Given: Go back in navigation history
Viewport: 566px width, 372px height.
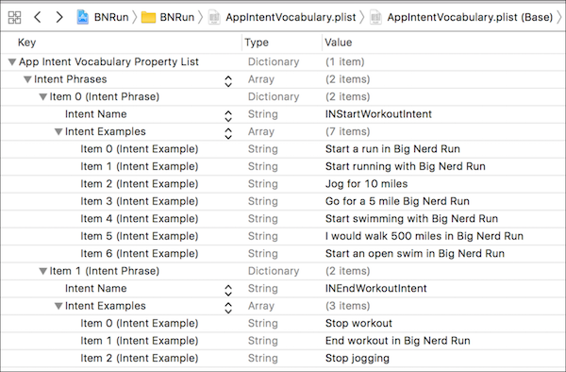Looking at the screenshot, I should pyautogui.click(x=38, y=17).
